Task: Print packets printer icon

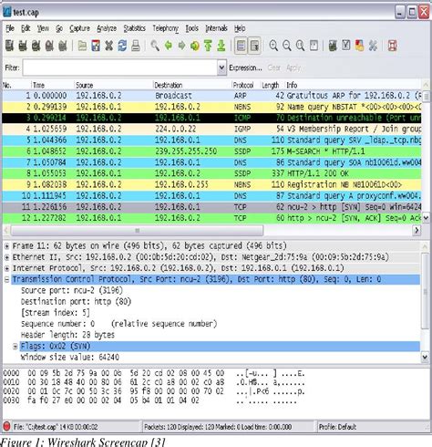Action: click(x=136, y=46)
